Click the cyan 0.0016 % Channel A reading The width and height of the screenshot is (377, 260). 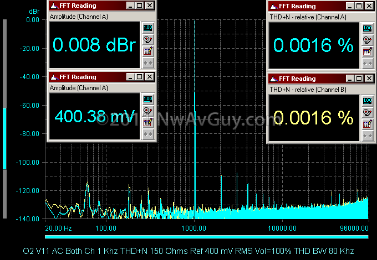coord(314,45)
